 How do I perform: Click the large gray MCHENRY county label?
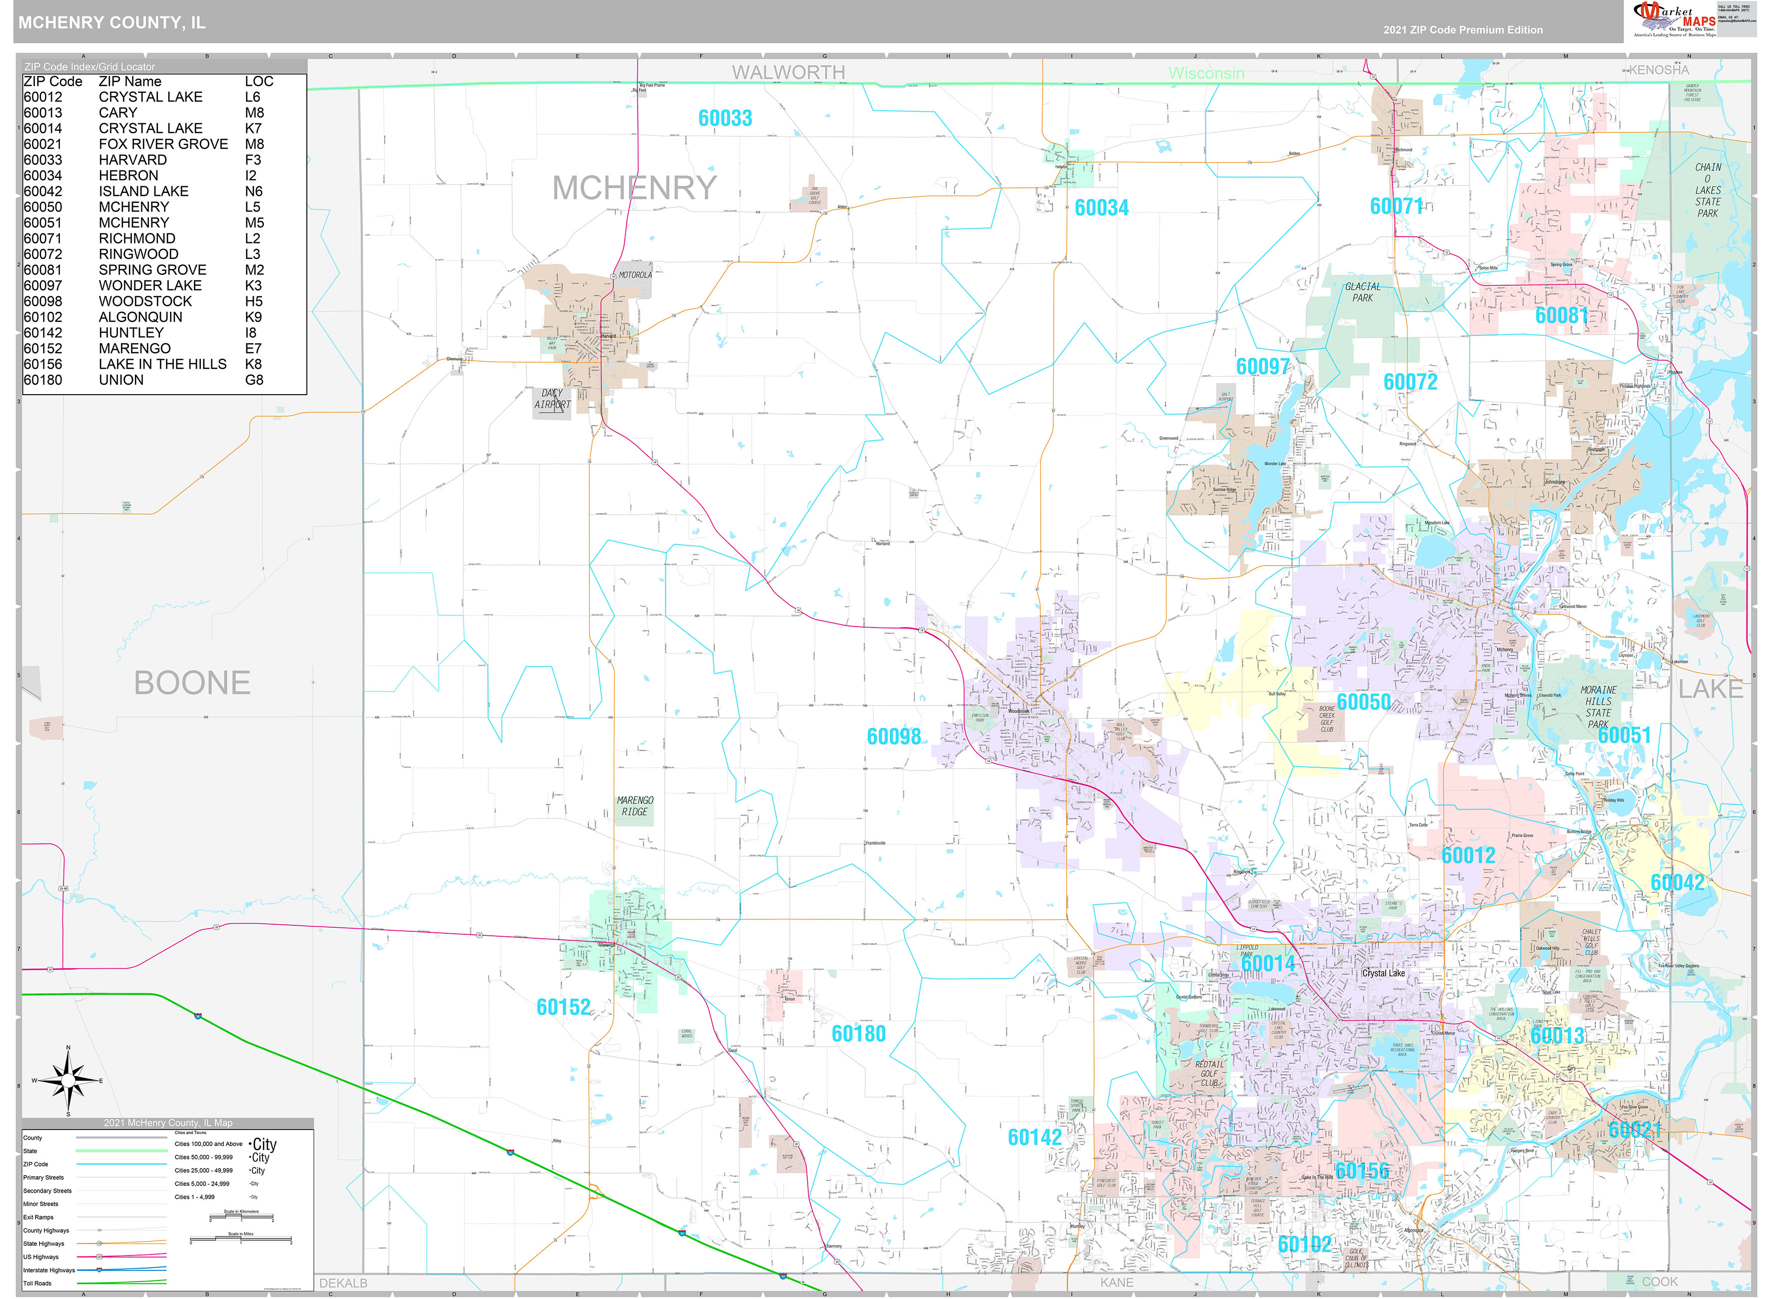pyautogui.click(x=634, y=189)
